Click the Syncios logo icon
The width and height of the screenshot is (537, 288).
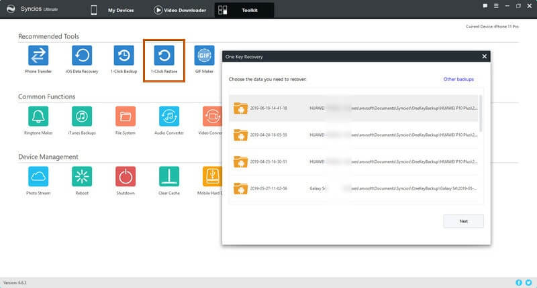coord(11,9)
